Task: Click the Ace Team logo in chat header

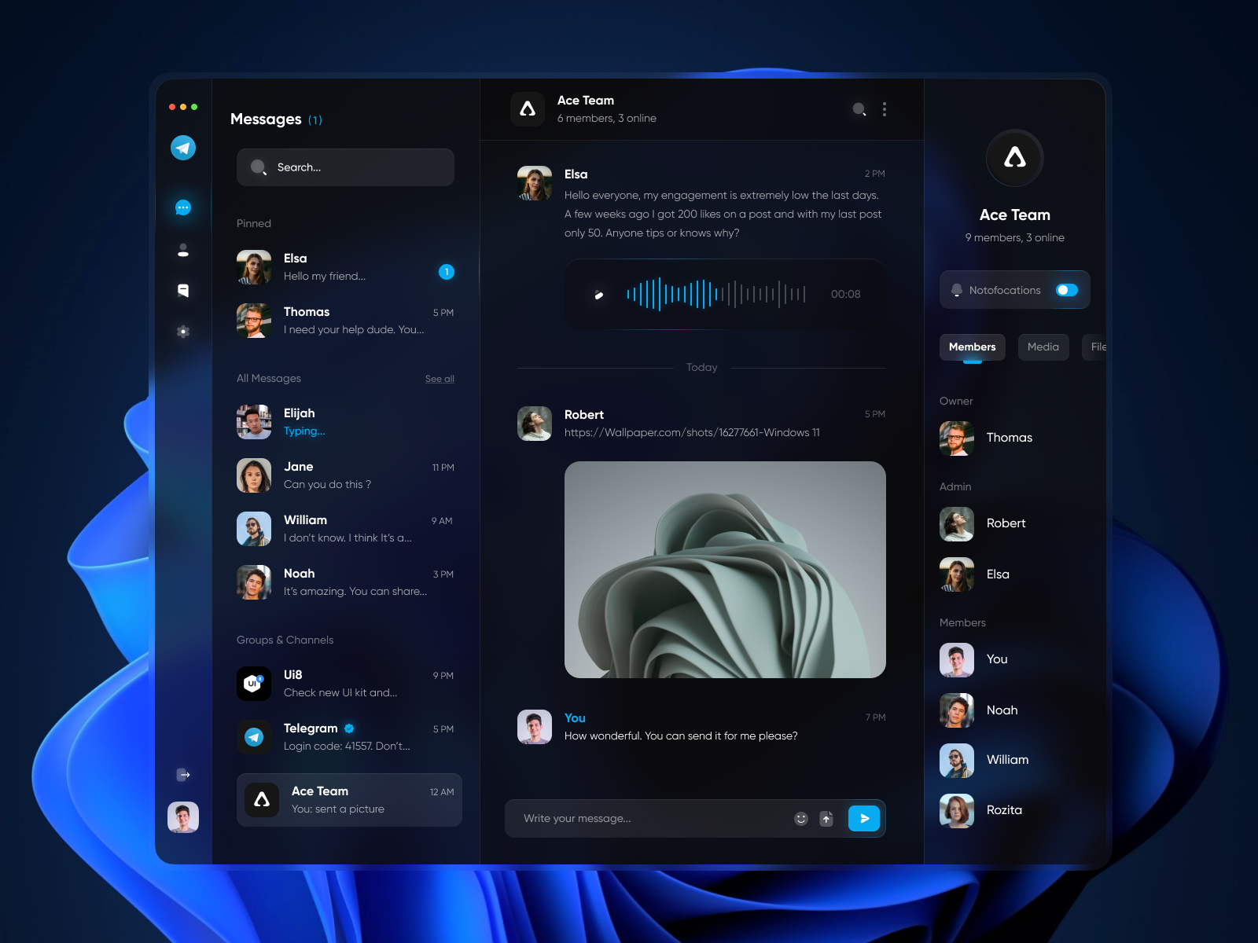Action: 528,109
